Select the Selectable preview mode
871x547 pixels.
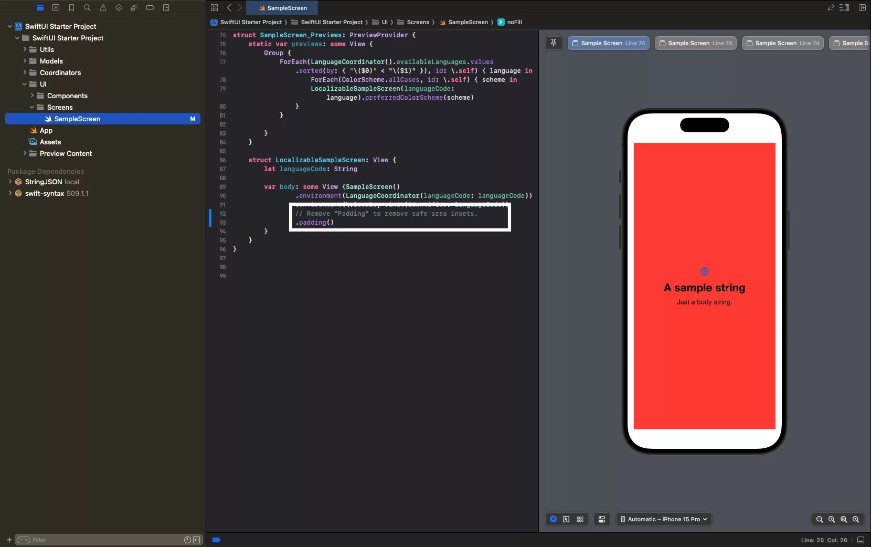click(x=566, y=519)
